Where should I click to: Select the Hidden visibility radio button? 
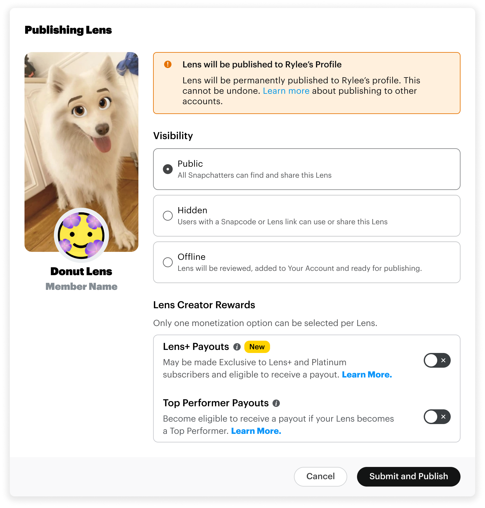tap(168, 216)
